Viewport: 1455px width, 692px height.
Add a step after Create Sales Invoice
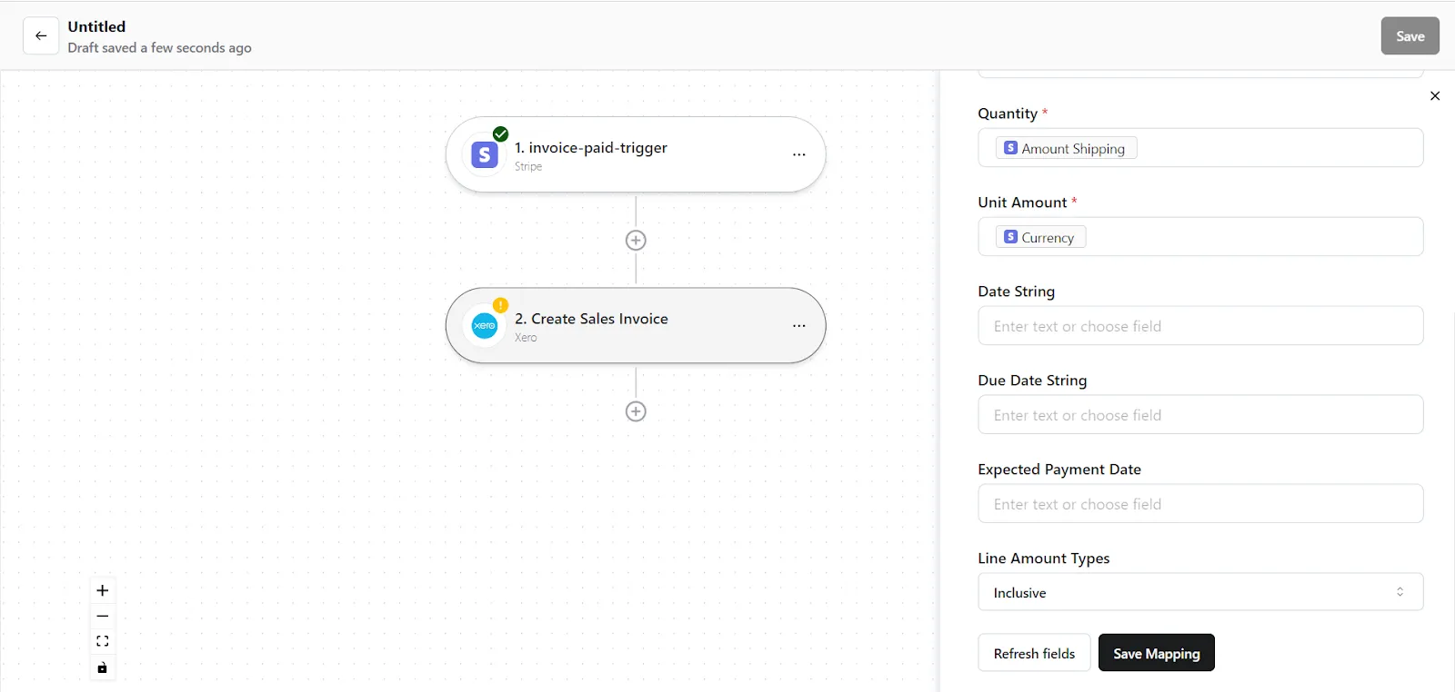click(636, 411)
